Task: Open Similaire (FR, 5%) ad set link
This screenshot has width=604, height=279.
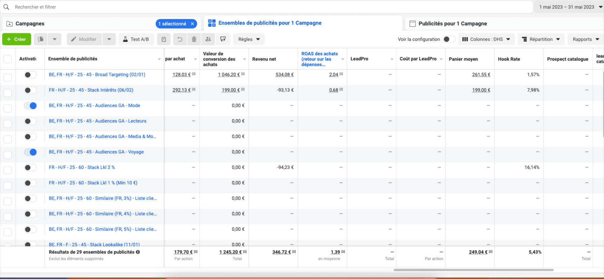Action: (103, 229)
